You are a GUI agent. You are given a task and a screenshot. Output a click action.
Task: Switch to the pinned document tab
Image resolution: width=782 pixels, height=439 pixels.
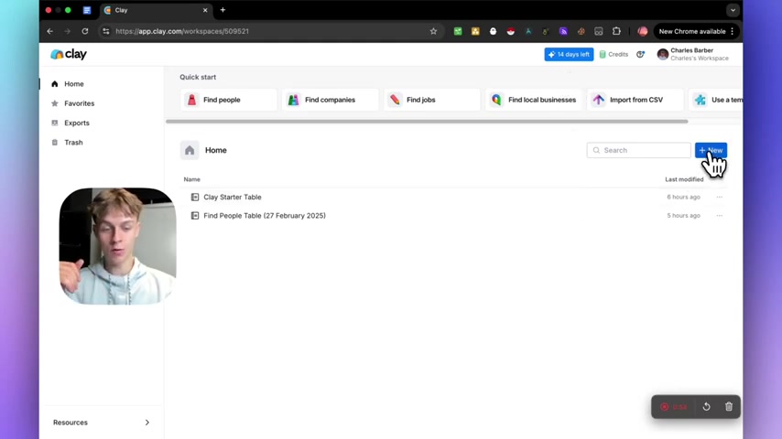(x=87, y=10)
